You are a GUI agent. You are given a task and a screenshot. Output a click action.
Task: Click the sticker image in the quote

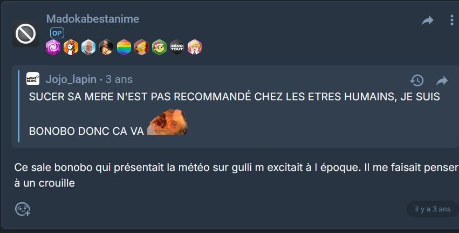tap(167, 122)
